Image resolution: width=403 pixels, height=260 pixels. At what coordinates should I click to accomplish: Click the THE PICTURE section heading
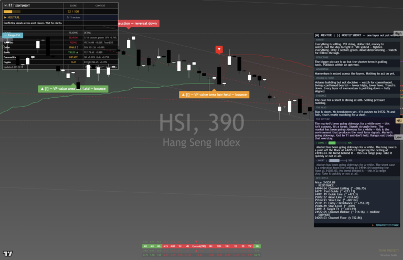[x=323, y=120]
